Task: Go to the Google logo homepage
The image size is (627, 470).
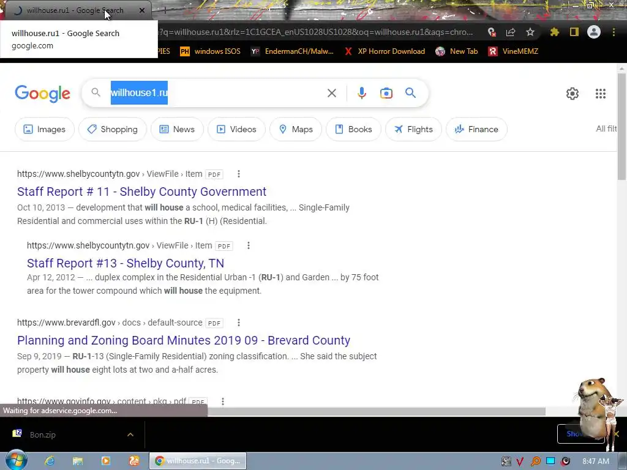Action: tap(42, 94)
